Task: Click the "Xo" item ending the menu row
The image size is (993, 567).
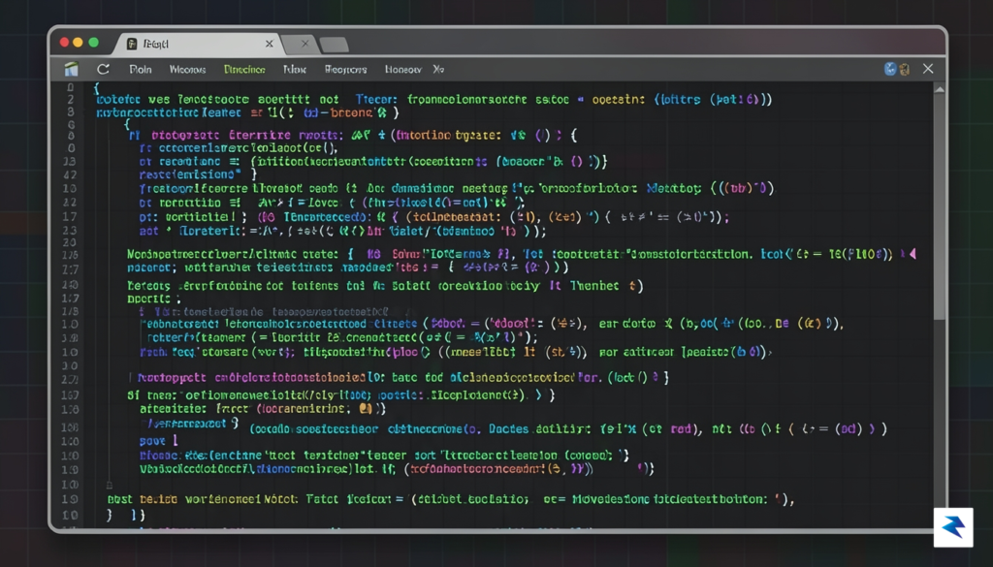Action: [x=438, y=69]
